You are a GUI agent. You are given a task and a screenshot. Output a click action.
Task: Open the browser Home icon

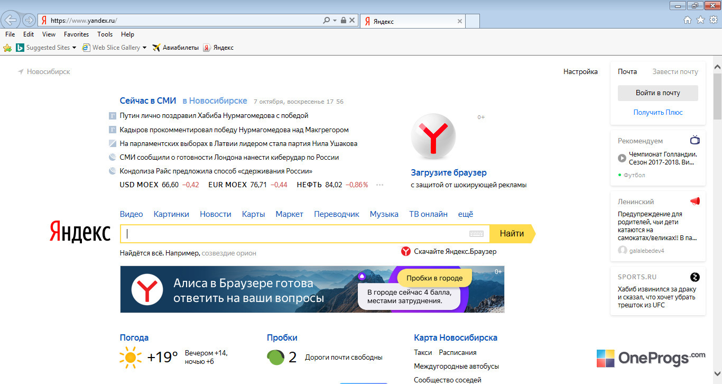click(x=688, y=20)
